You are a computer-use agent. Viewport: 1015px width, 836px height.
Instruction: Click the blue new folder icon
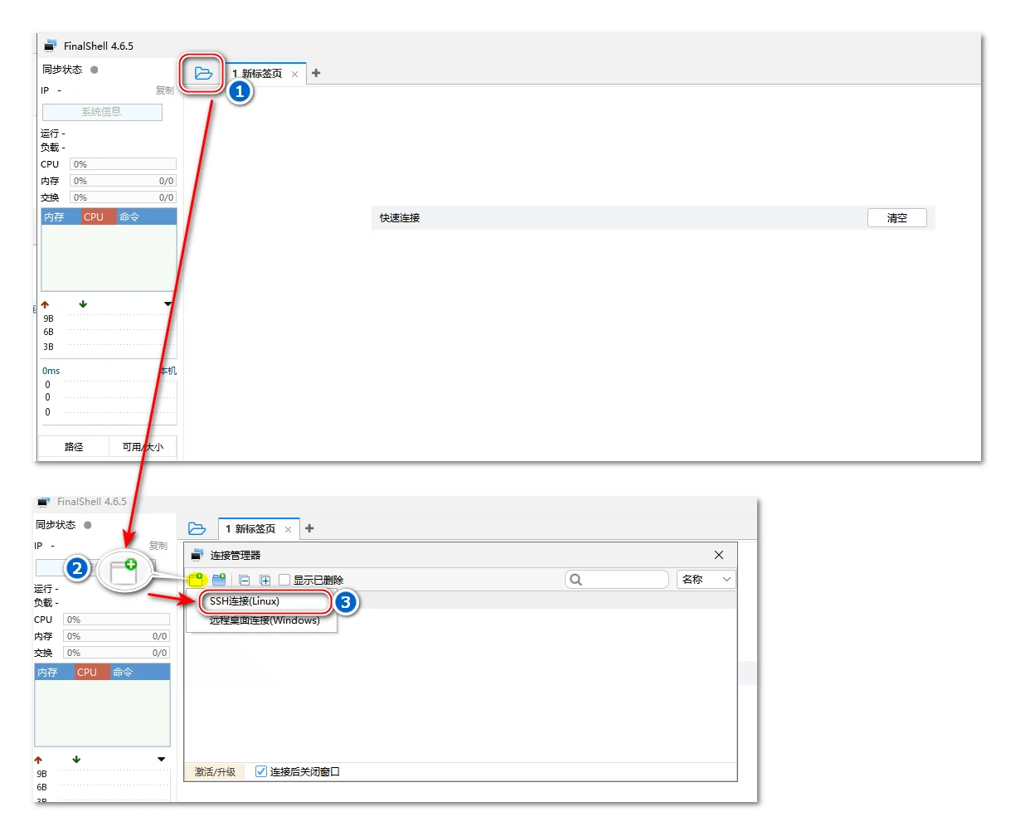(219, 580)
